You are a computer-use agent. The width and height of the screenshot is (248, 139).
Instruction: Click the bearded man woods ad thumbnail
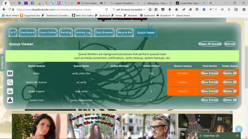95,126
